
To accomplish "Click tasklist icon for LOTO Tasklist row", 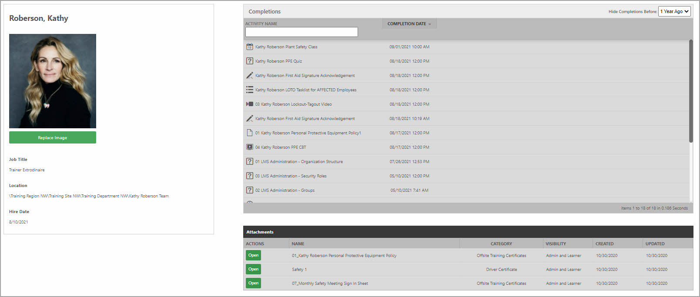I will [x=250, y=90].
